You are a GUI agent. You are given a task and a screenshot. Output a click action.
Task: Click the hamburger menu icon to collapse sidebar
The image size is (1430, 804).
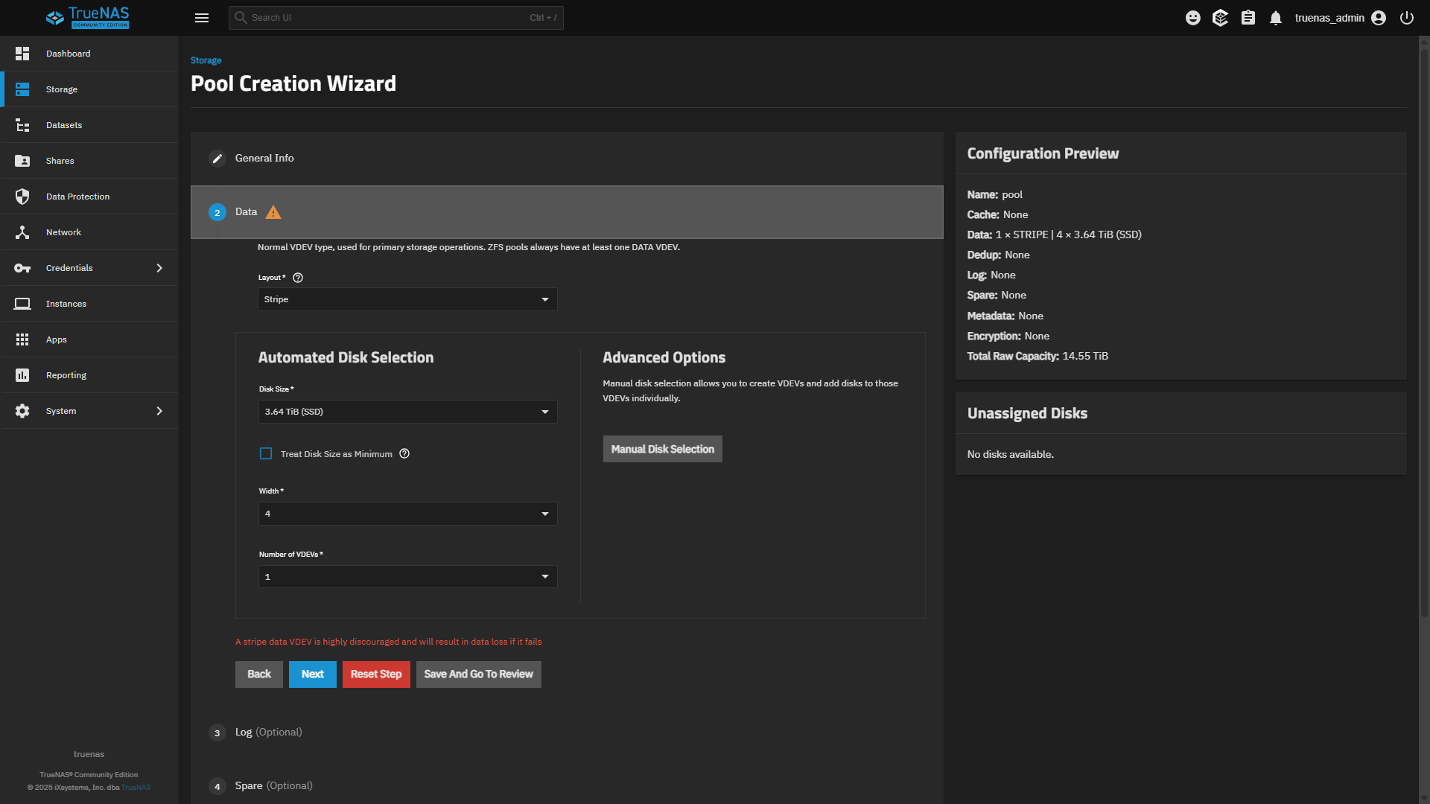point(201,18)
